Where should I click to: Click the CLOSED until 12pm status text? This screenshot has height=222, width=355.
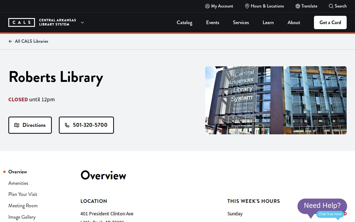point(32,99)
